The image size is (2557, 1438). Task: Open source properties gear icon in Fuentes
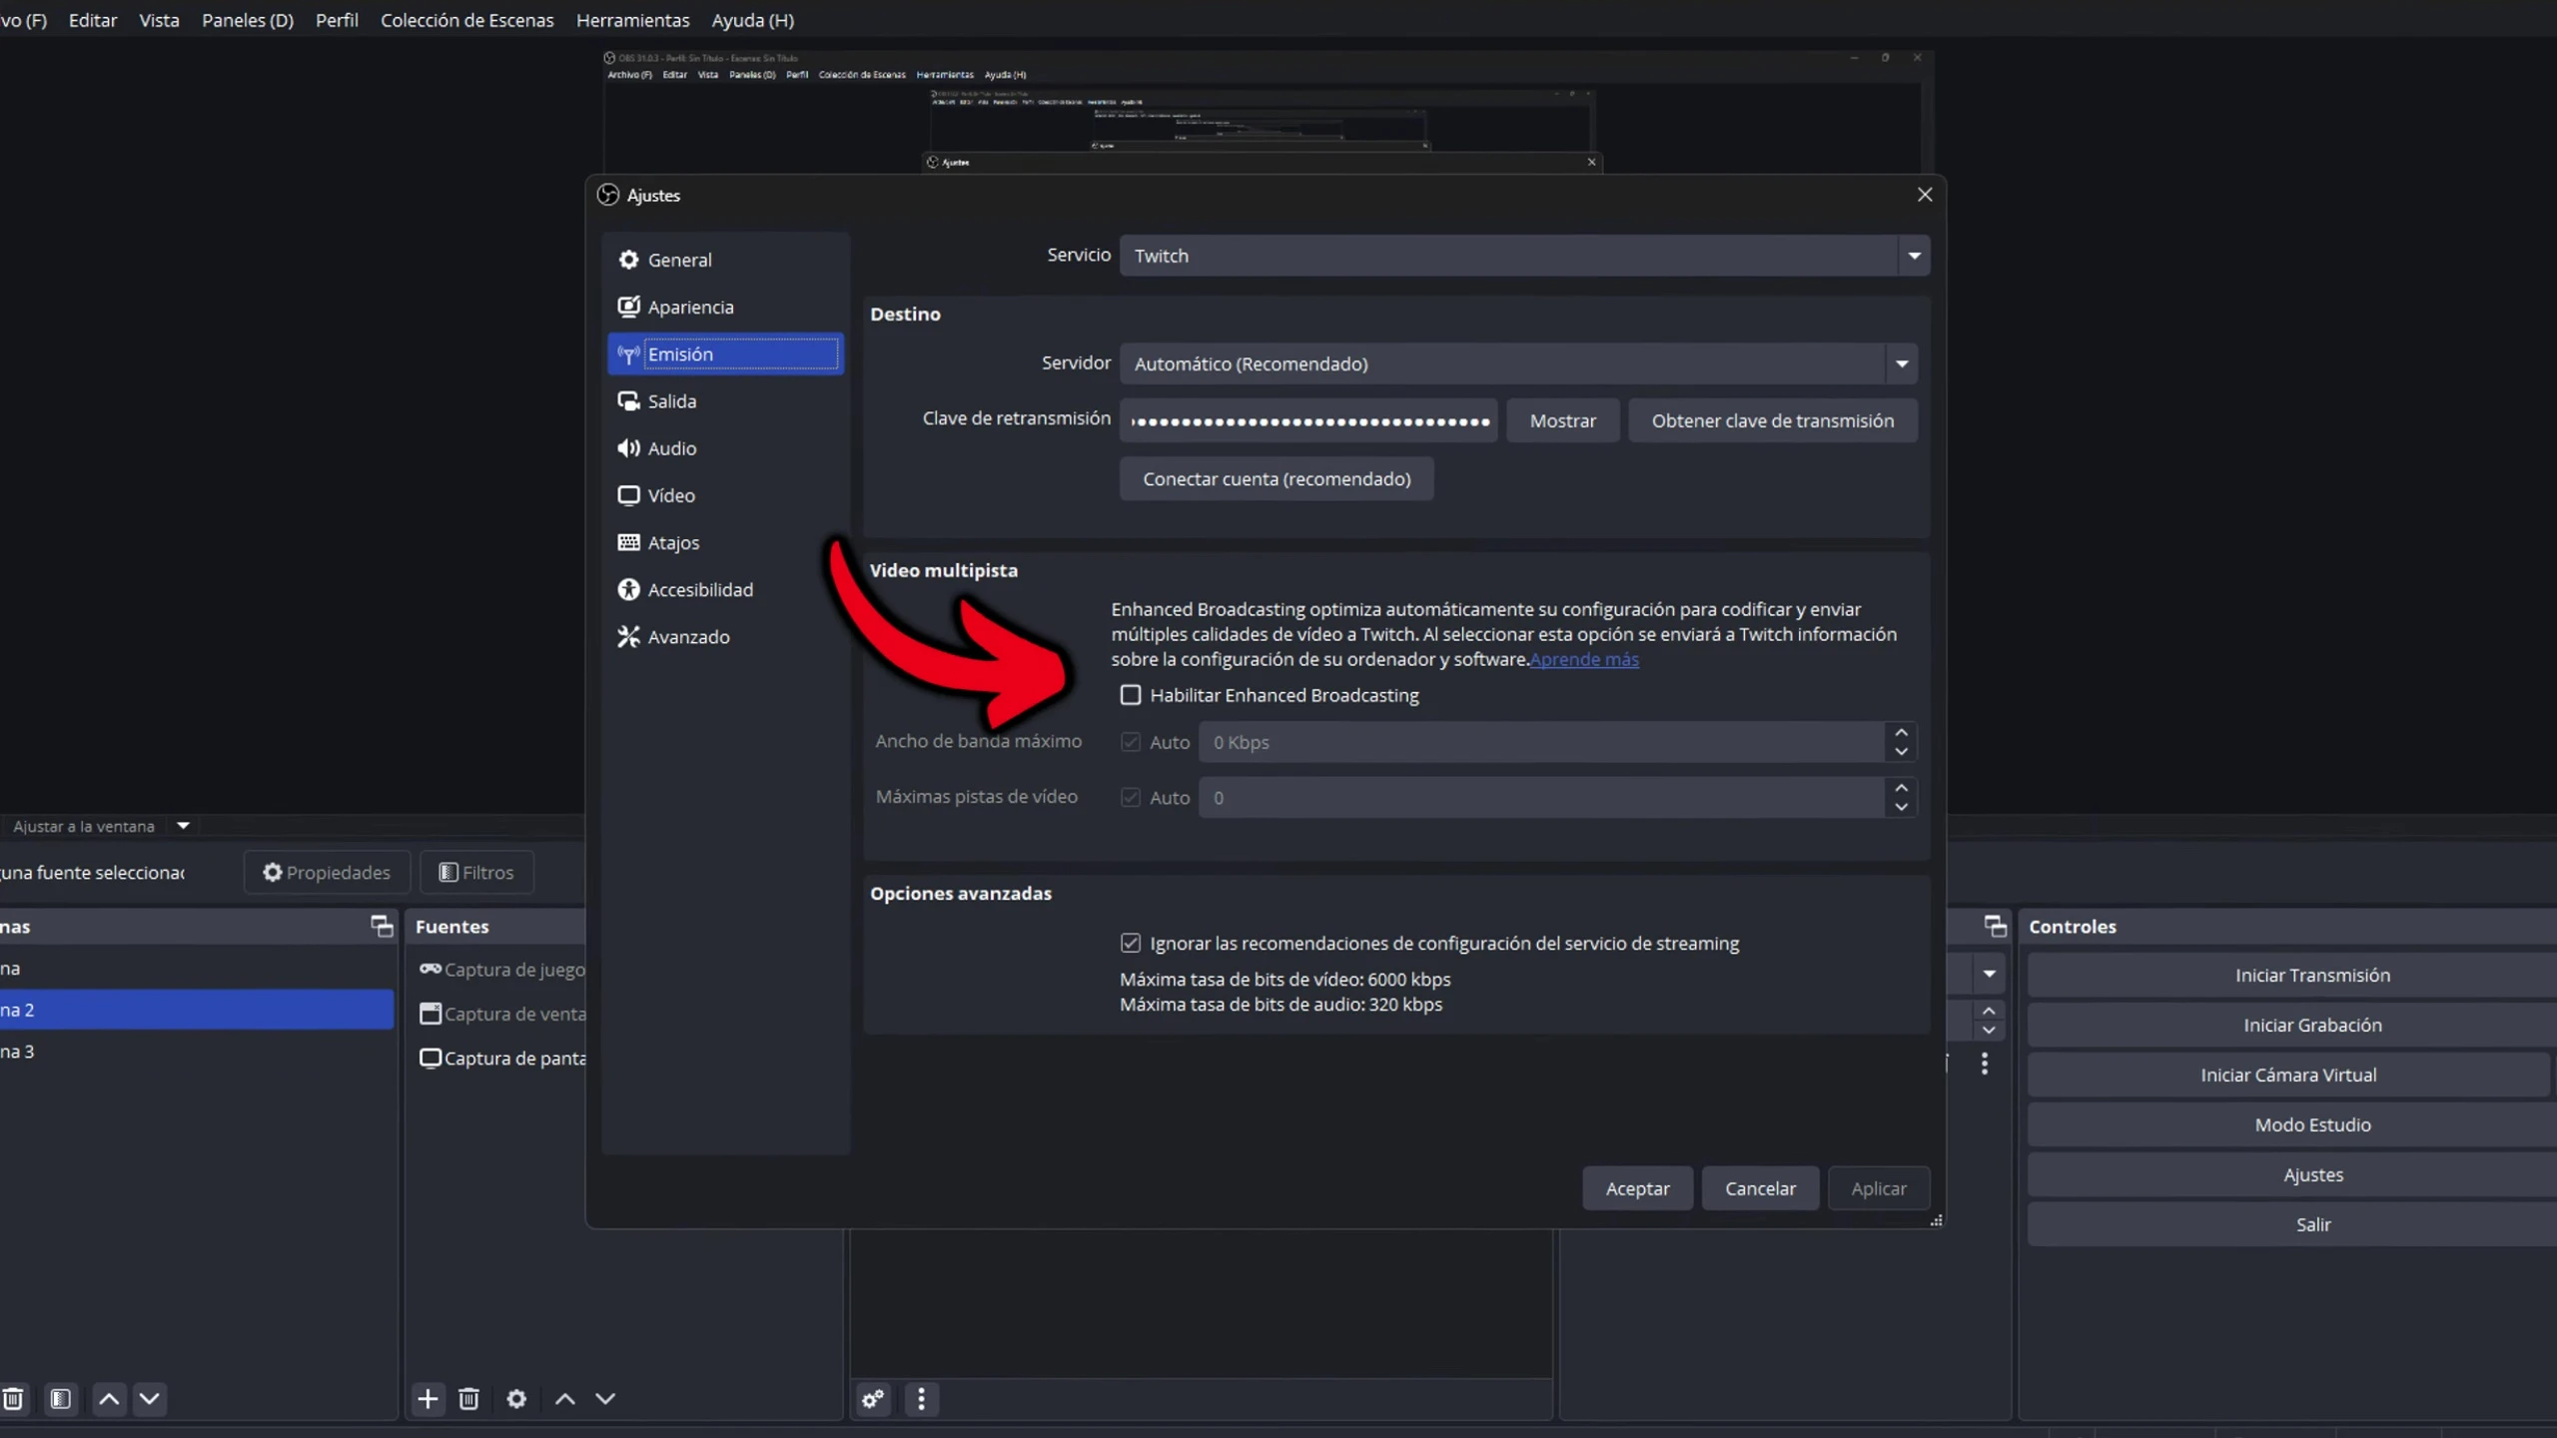click(x=516, y=1399)
